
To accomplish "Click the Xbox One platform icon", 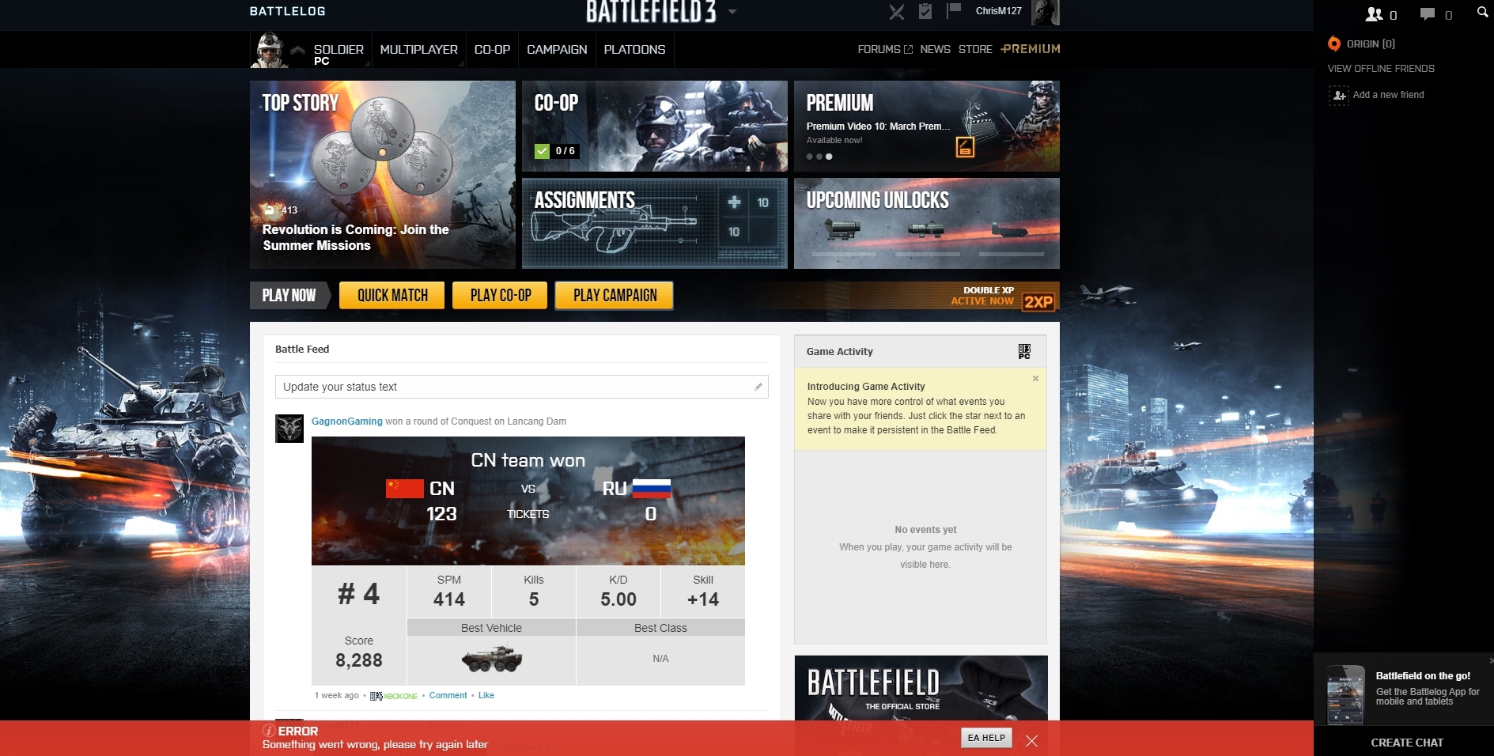I will click(394, 696).
